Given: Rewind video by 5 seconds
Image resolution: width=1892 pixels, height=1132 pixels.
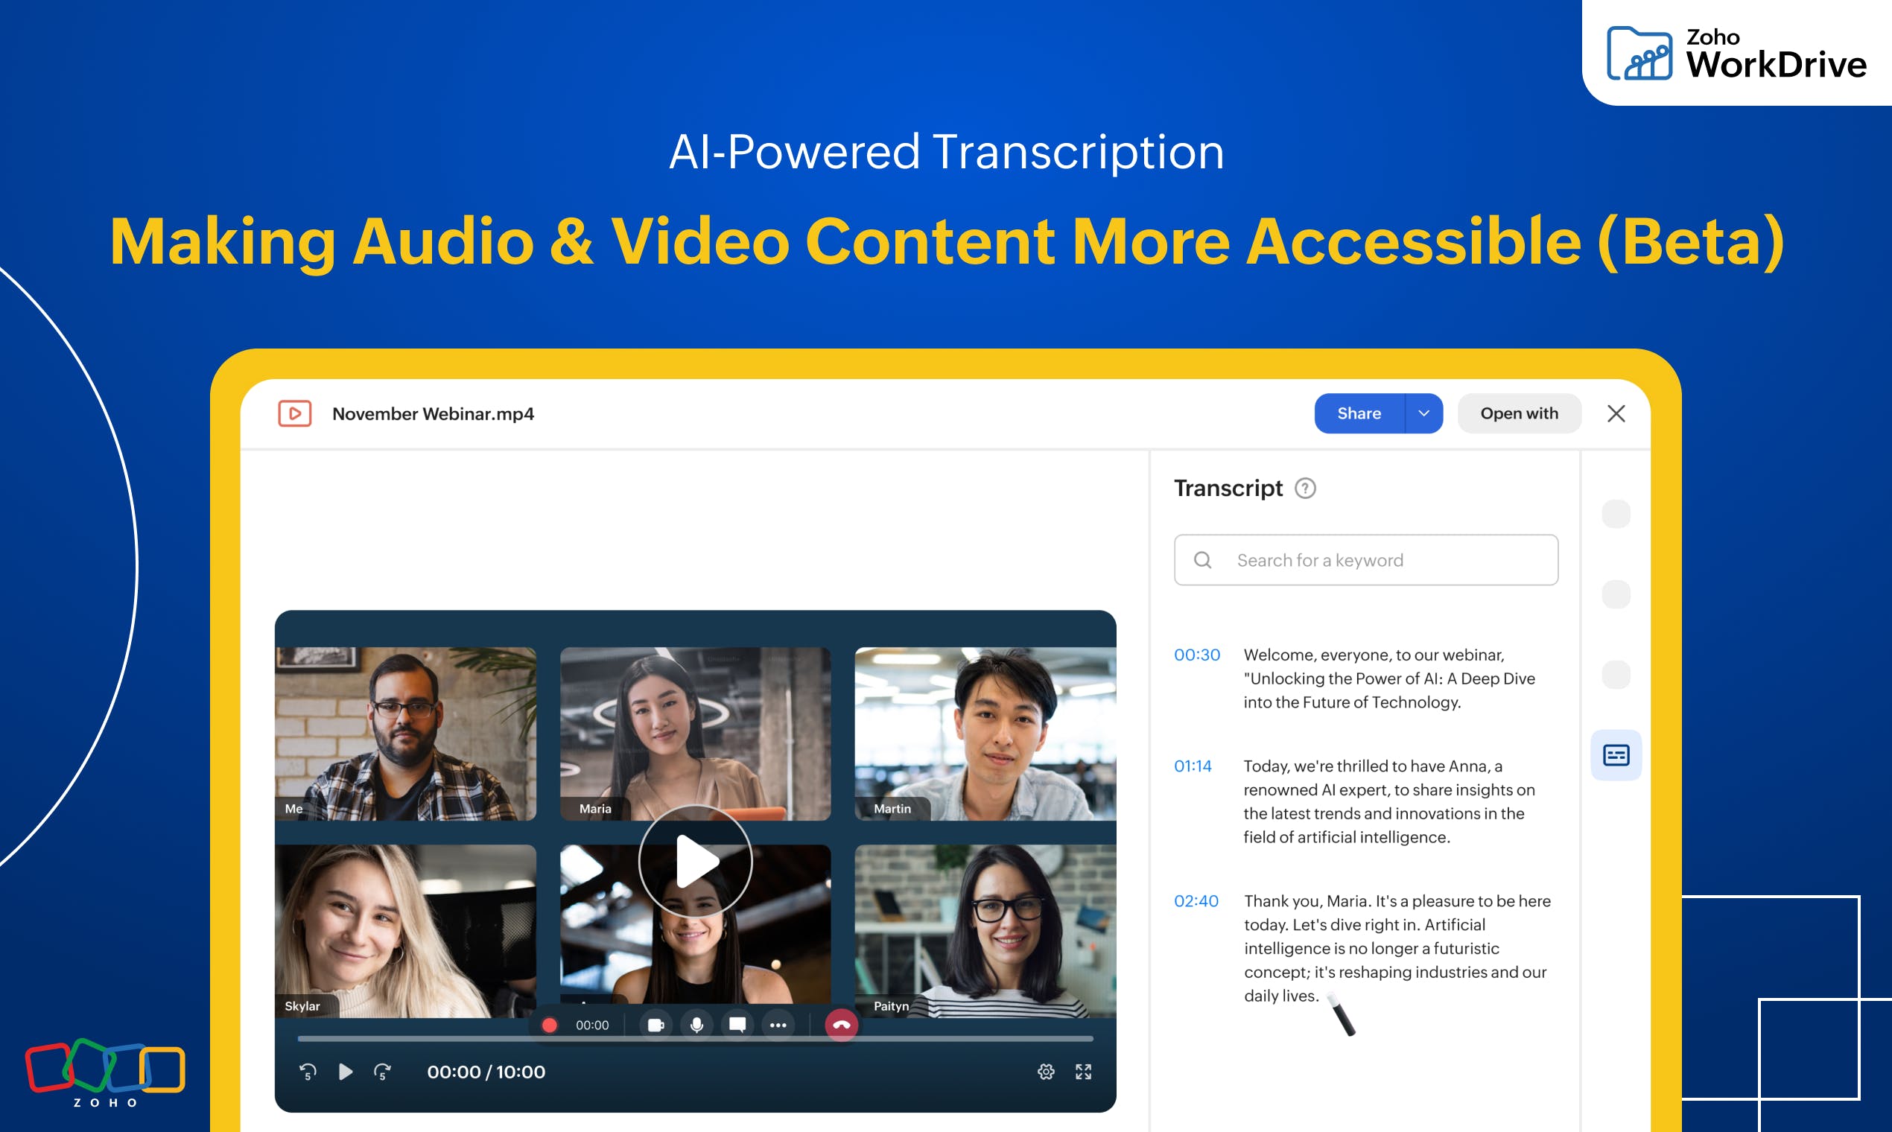Looking at the screenshot, I should coord(308,1072).
